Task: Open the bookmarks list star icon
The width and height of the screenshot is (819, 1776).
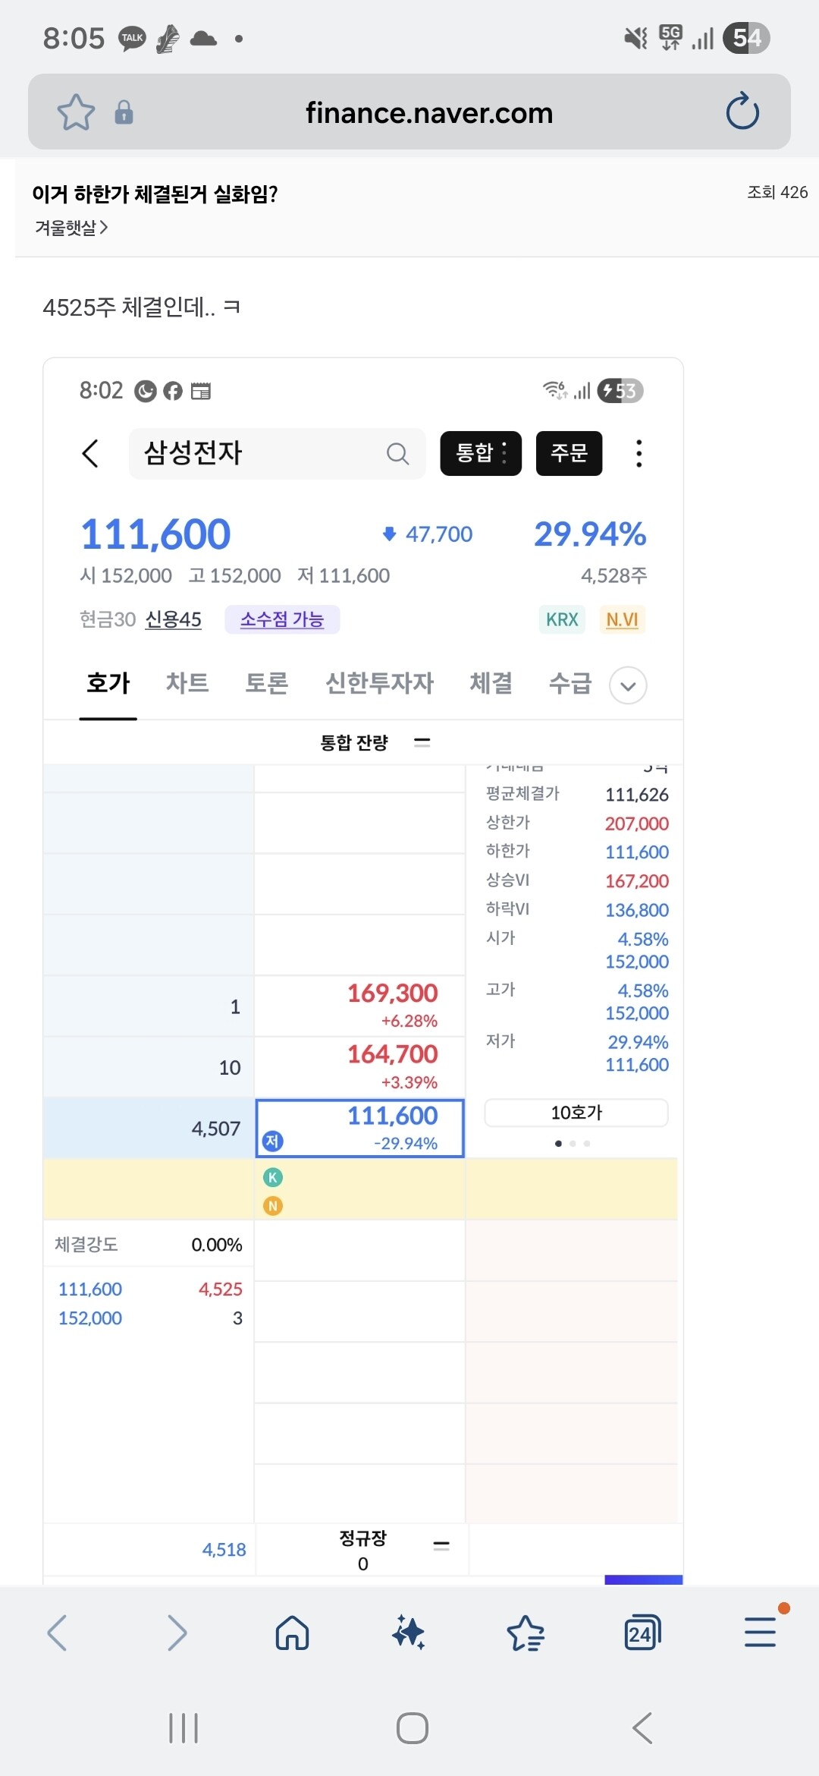Action: 526,1633
